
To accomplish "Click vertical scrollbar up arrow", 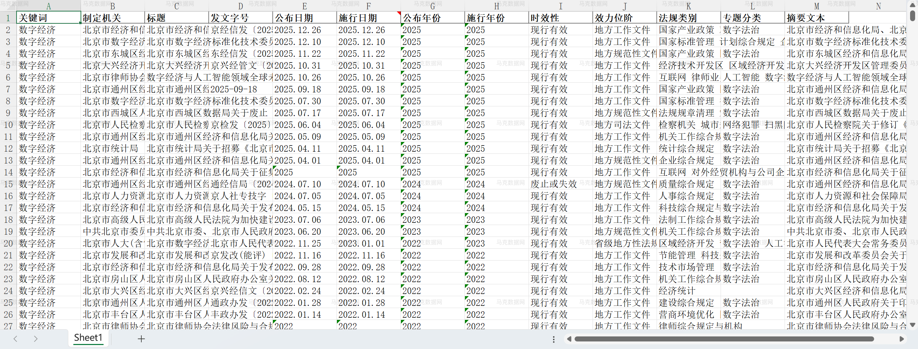I will point(912,5).
